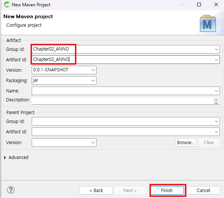Click the Spring leaf icon in title bar

click(7, 4)
